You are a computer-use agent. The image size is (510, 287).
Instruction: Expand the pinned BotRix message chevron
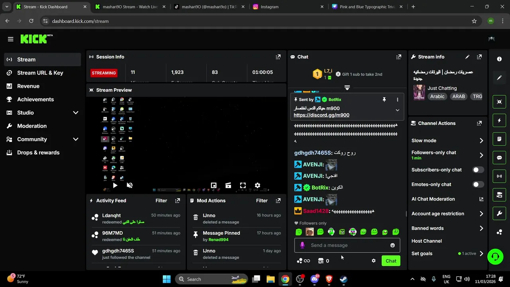[x=397, y=110]
